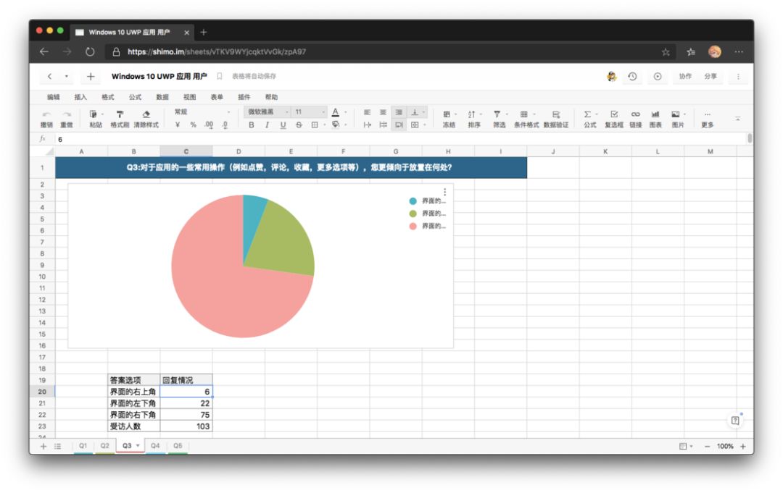Click the Filter (筛选) funnel icon
The image size is (783, 493).
point(497,114)
